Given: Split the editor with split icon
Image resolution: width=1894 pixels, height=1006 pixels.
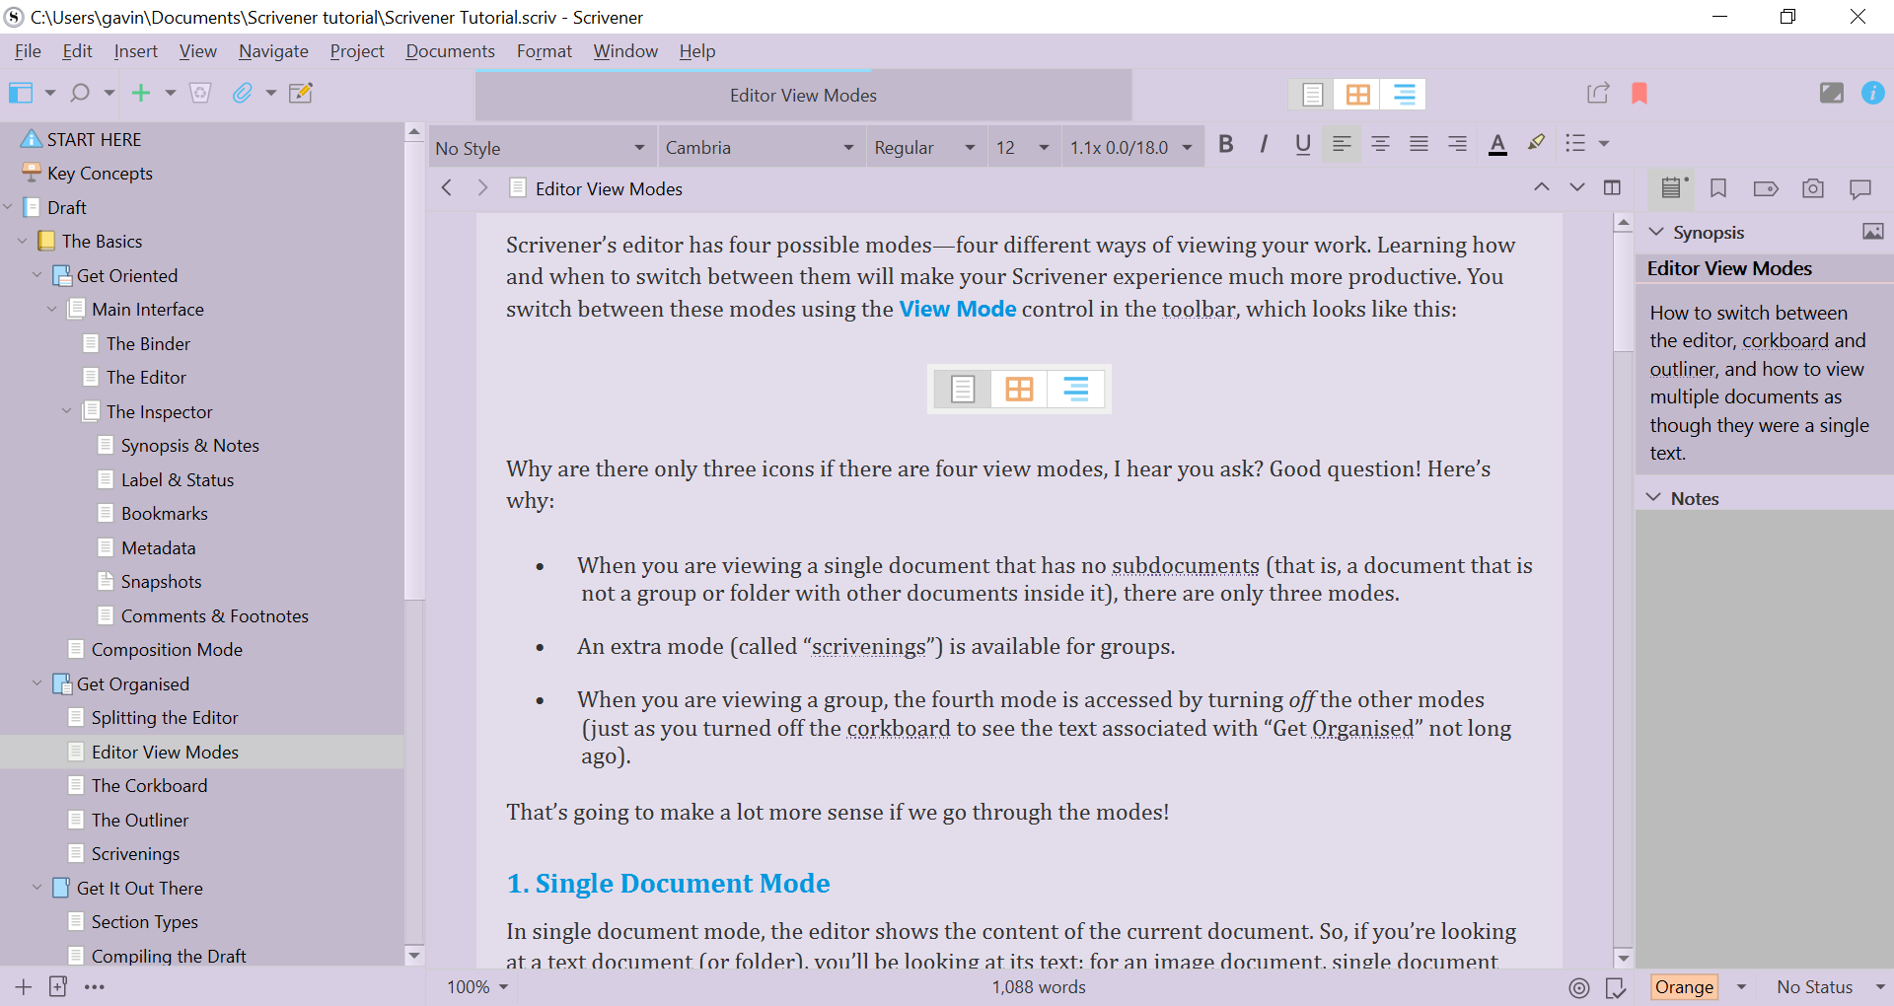Looking at the screenshot, I should coord(1613,187).
